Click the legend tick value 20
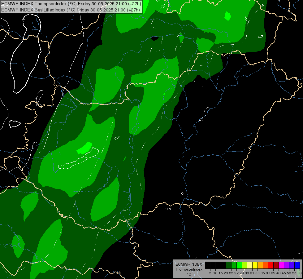 226,273
